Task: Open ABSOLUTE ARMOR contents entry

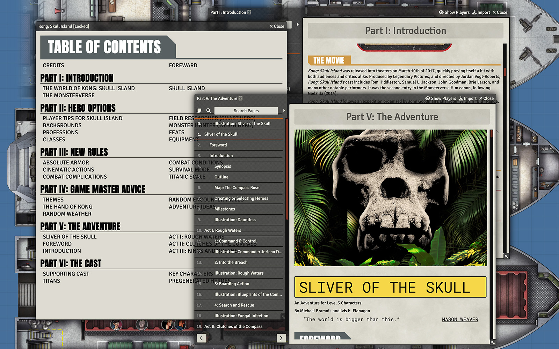Action: click(x=66, y=163)
